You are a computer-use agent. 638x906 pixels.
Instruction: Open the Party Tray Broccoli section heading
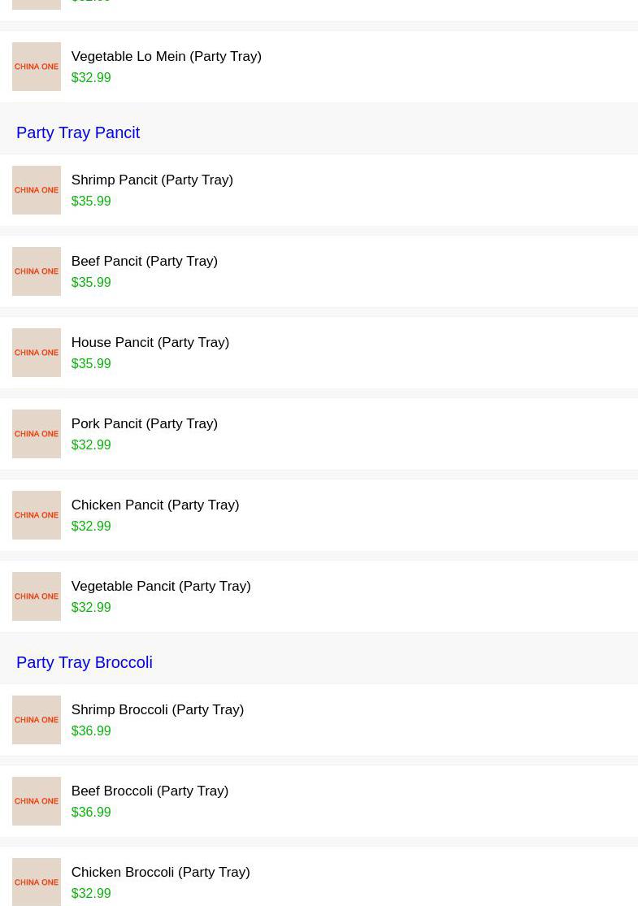(x=85, y=662)
